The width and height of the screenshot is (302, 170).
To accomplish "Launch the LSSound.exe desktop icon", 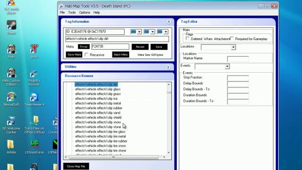I will coord(34,147).
